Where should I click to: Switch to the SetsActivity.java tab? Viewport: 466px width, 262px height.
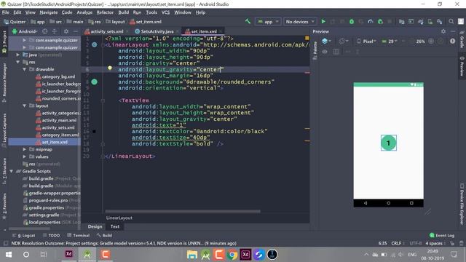click(x=157, y=31)
